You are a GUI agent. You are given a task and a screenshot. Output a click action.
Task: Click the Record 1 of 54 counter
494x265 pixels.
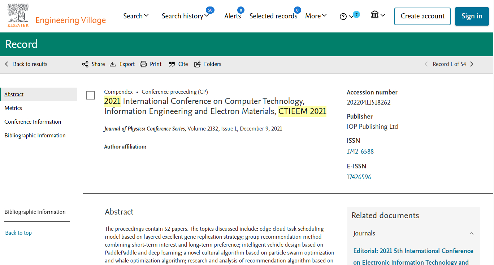(449, 64)
